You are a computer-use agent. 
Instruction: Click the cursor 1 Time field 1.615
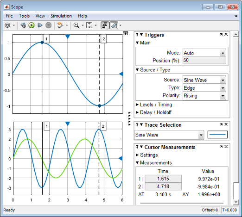click(163, 179)
